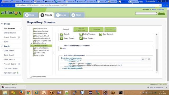This screenshot has width=169, height=95.
Task: Expand the training-snapshot repository node
Action: 31,46
